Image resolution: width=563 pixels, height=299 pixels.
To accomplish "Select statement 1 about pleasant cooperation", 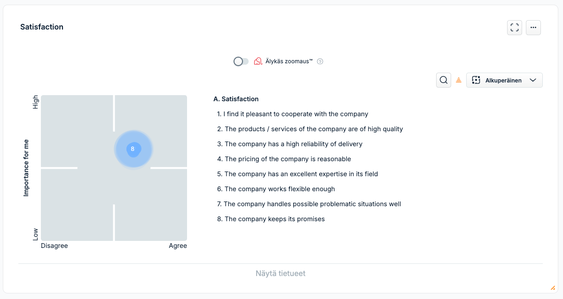I will 293,114.
